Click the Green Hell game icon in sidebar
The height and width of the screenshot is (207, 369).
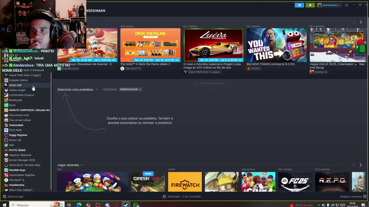click(6, 85)
